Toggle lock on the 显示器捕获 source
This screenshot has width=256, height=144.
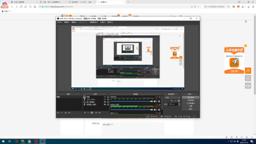108,102
